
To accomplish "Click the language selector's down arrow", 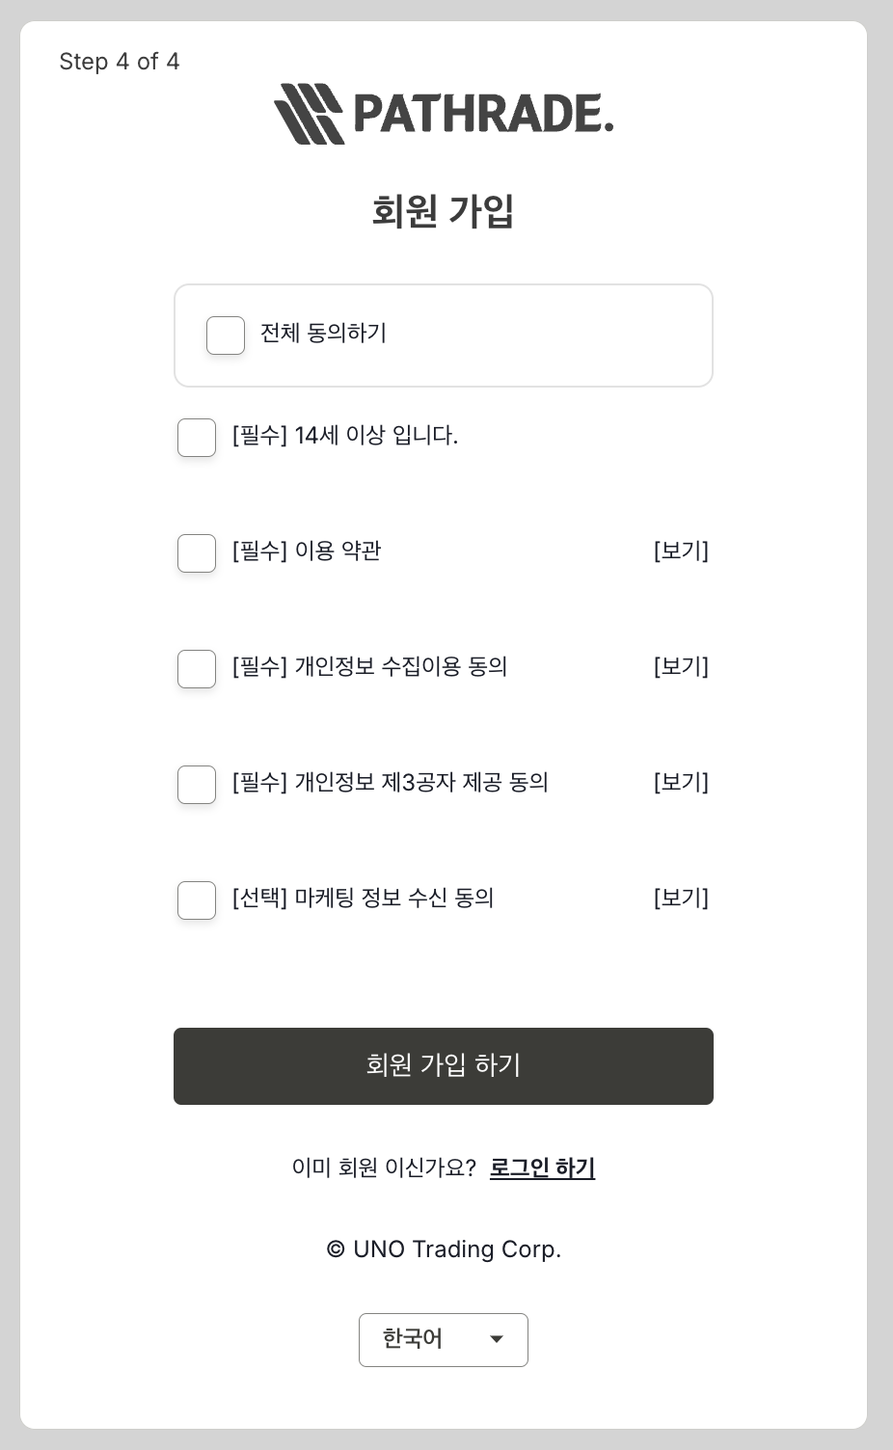I will [497, 1339].
